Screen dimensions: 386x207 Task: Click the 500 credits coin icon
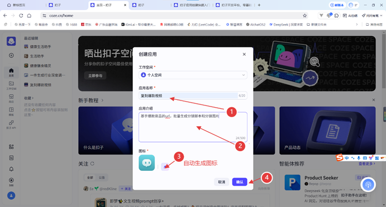pyautogui.click(x=11, y=180)
